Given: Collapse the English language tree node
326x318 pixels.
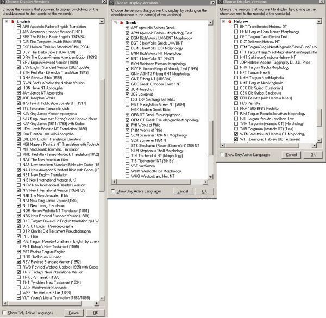Looking at the screenshot, I should (7, 21).
